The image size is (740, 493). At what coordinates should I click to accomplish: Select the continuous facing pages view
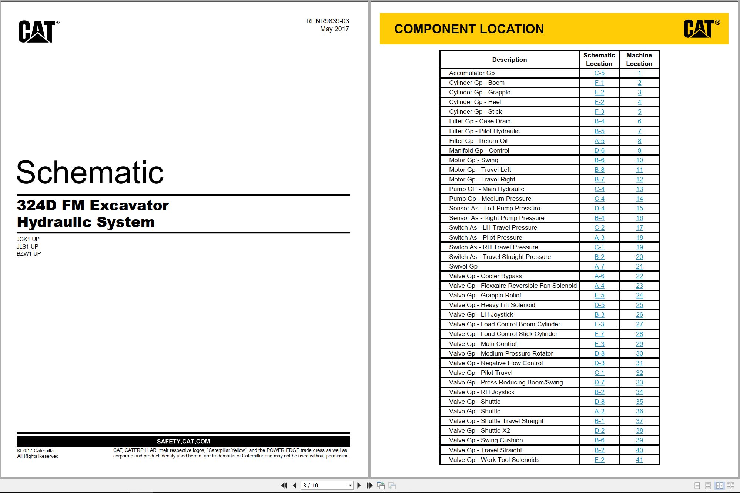tap(731, 485)
